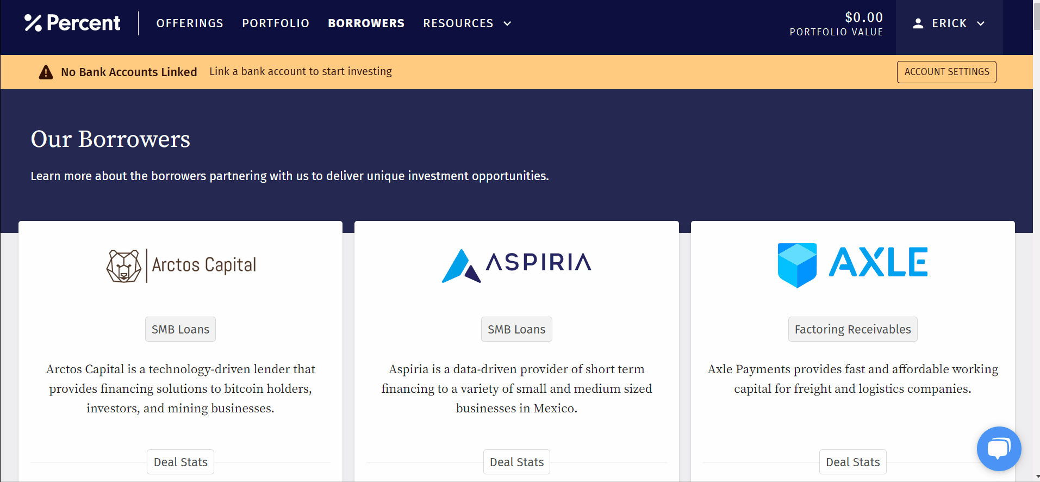
Task: Go to the Portfolio page
Action: (x=276, y=23)
